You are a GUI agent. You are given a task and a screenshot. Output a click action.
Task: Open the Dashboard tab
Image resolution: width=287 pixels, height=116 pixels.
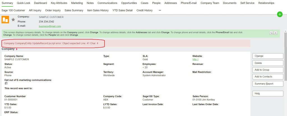(x=40, y=3)
